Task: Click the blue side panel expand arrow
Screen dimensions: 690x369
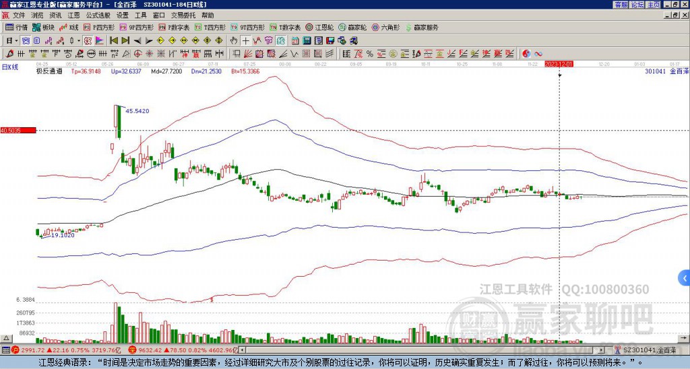Action: (685, 278)
